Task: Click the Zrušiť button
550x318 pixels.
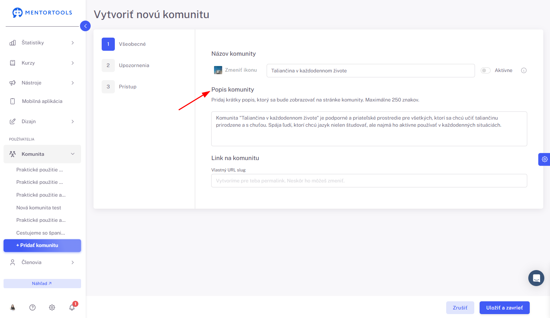Action: click(460, 308)
